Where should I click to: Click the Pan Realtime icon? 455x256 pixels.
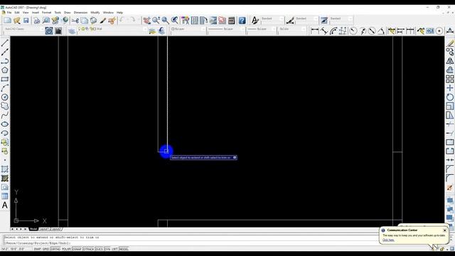pyautogui.click(x=147, y=21)
